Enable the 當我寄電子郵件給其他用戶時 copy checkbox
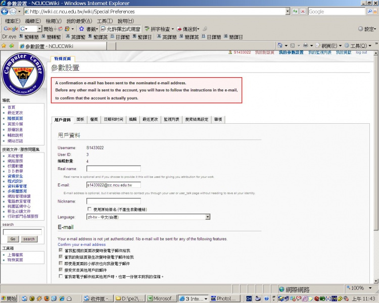The height and width of the screenshot is (303, 379). [61, 277]
